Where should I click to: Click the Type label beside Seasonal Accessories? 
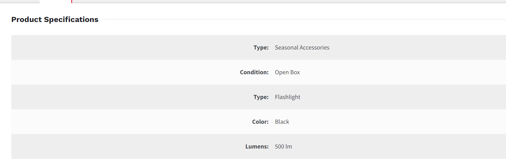click(x=261, y=47)
